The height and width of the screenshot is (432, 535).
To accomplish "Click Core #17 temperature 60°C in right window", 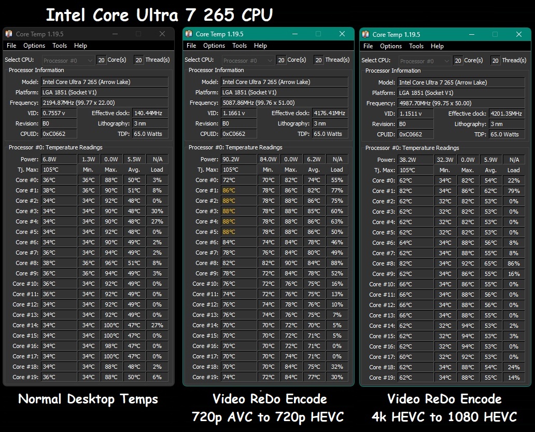I will pyautogui.click(x=416, y=357).
